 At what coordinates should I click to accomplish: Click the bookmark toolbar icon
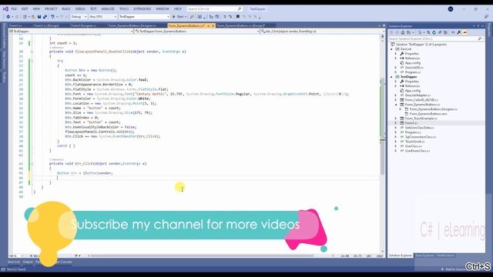[x=238, y=17]
